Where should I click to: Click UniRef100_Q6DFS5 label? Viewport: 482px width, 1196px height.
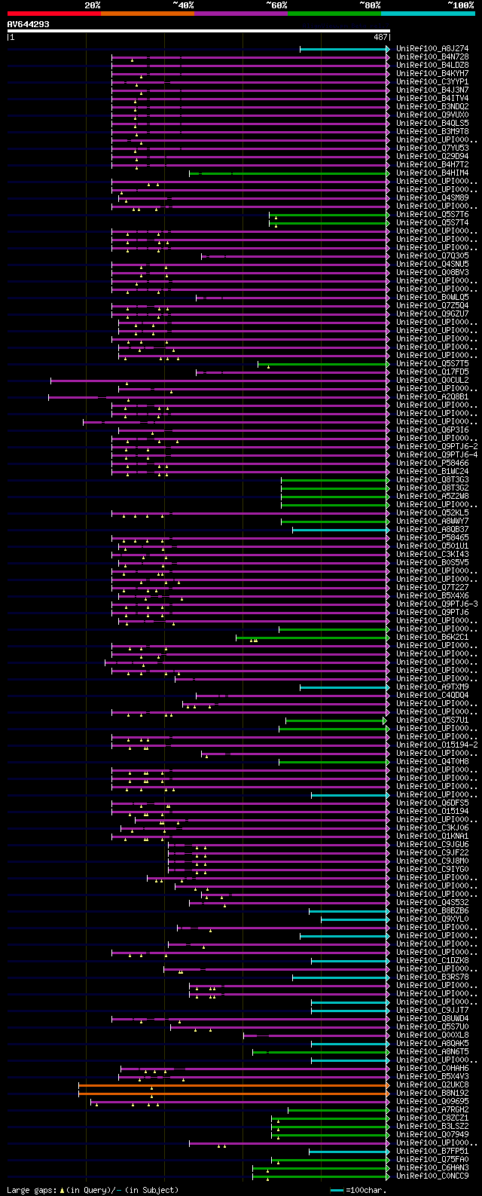click(x=432, y=803)
